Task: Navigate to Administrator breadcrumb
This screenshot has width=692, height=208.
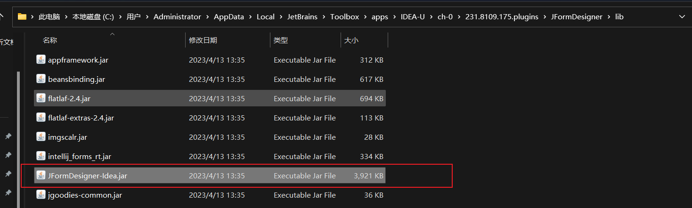Action: (177, 16)
